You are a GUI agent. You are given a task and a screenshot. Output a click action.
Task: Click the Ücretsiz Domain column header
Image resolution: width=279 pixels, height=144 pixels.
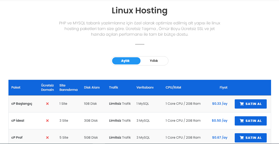(47, 88)
